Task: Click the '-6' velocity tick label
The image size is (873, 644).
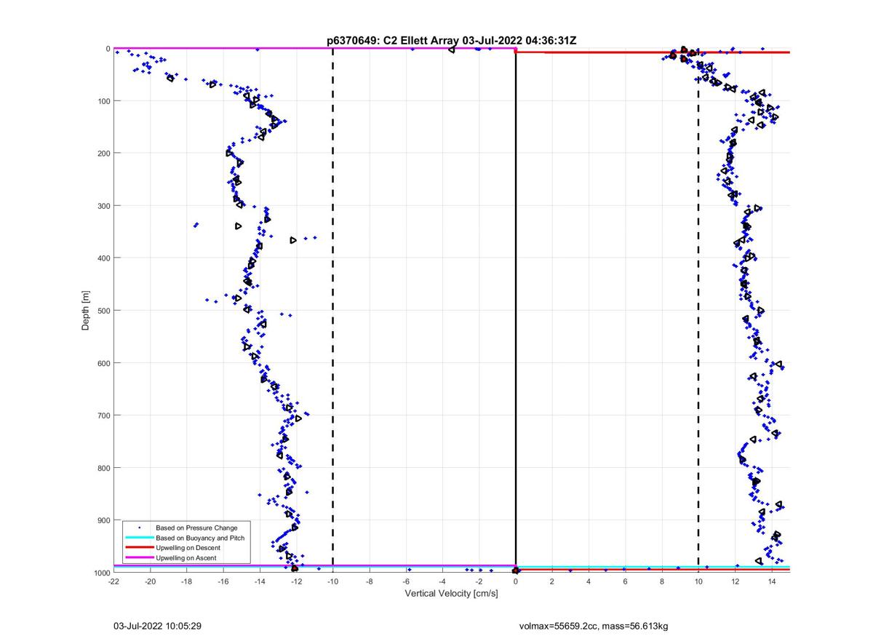Action: [406, 581]
